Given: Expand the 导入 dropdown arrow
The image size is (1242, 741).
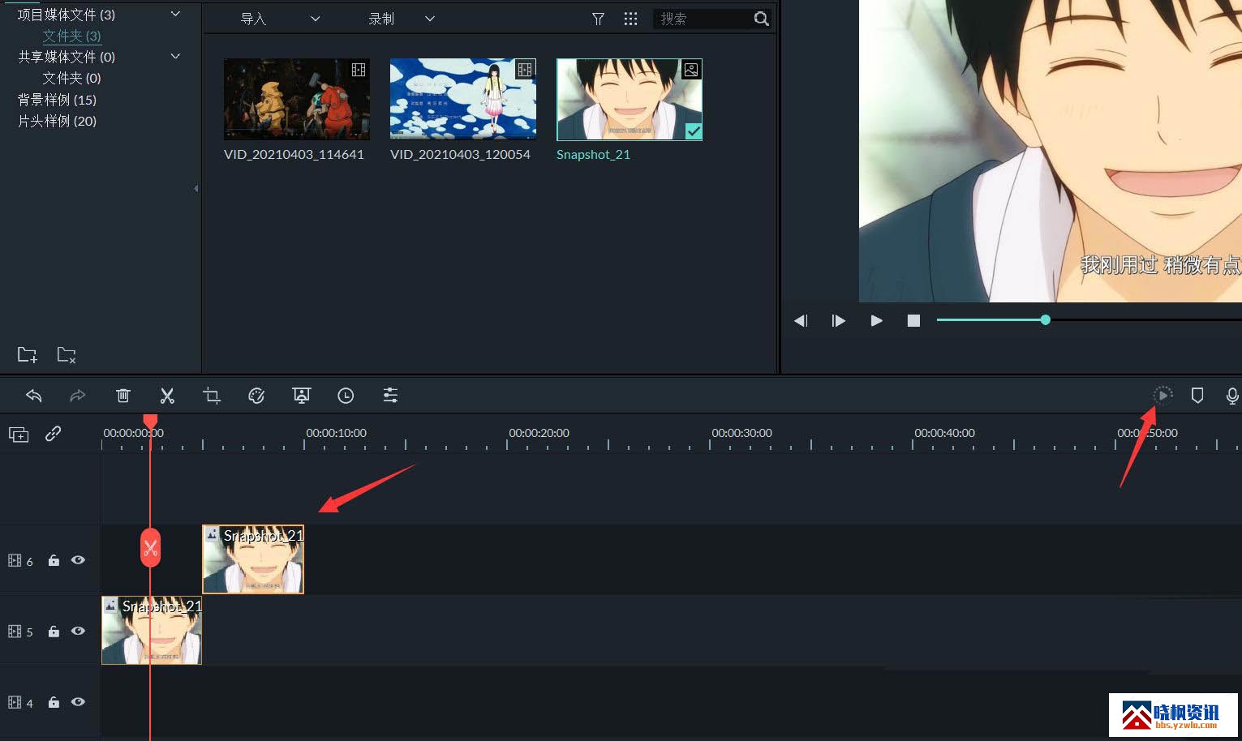Looking at the screenshot, I should point(316,19).
